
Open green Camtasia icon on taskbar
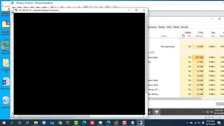76,123
